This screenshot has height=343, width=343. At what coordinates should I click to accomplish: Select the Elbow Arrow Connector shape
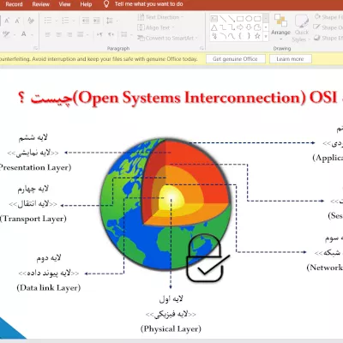tap(232, 27)
